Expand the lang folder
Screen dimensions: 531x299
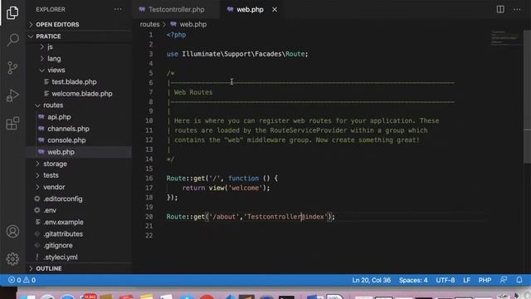coord(54,59)
